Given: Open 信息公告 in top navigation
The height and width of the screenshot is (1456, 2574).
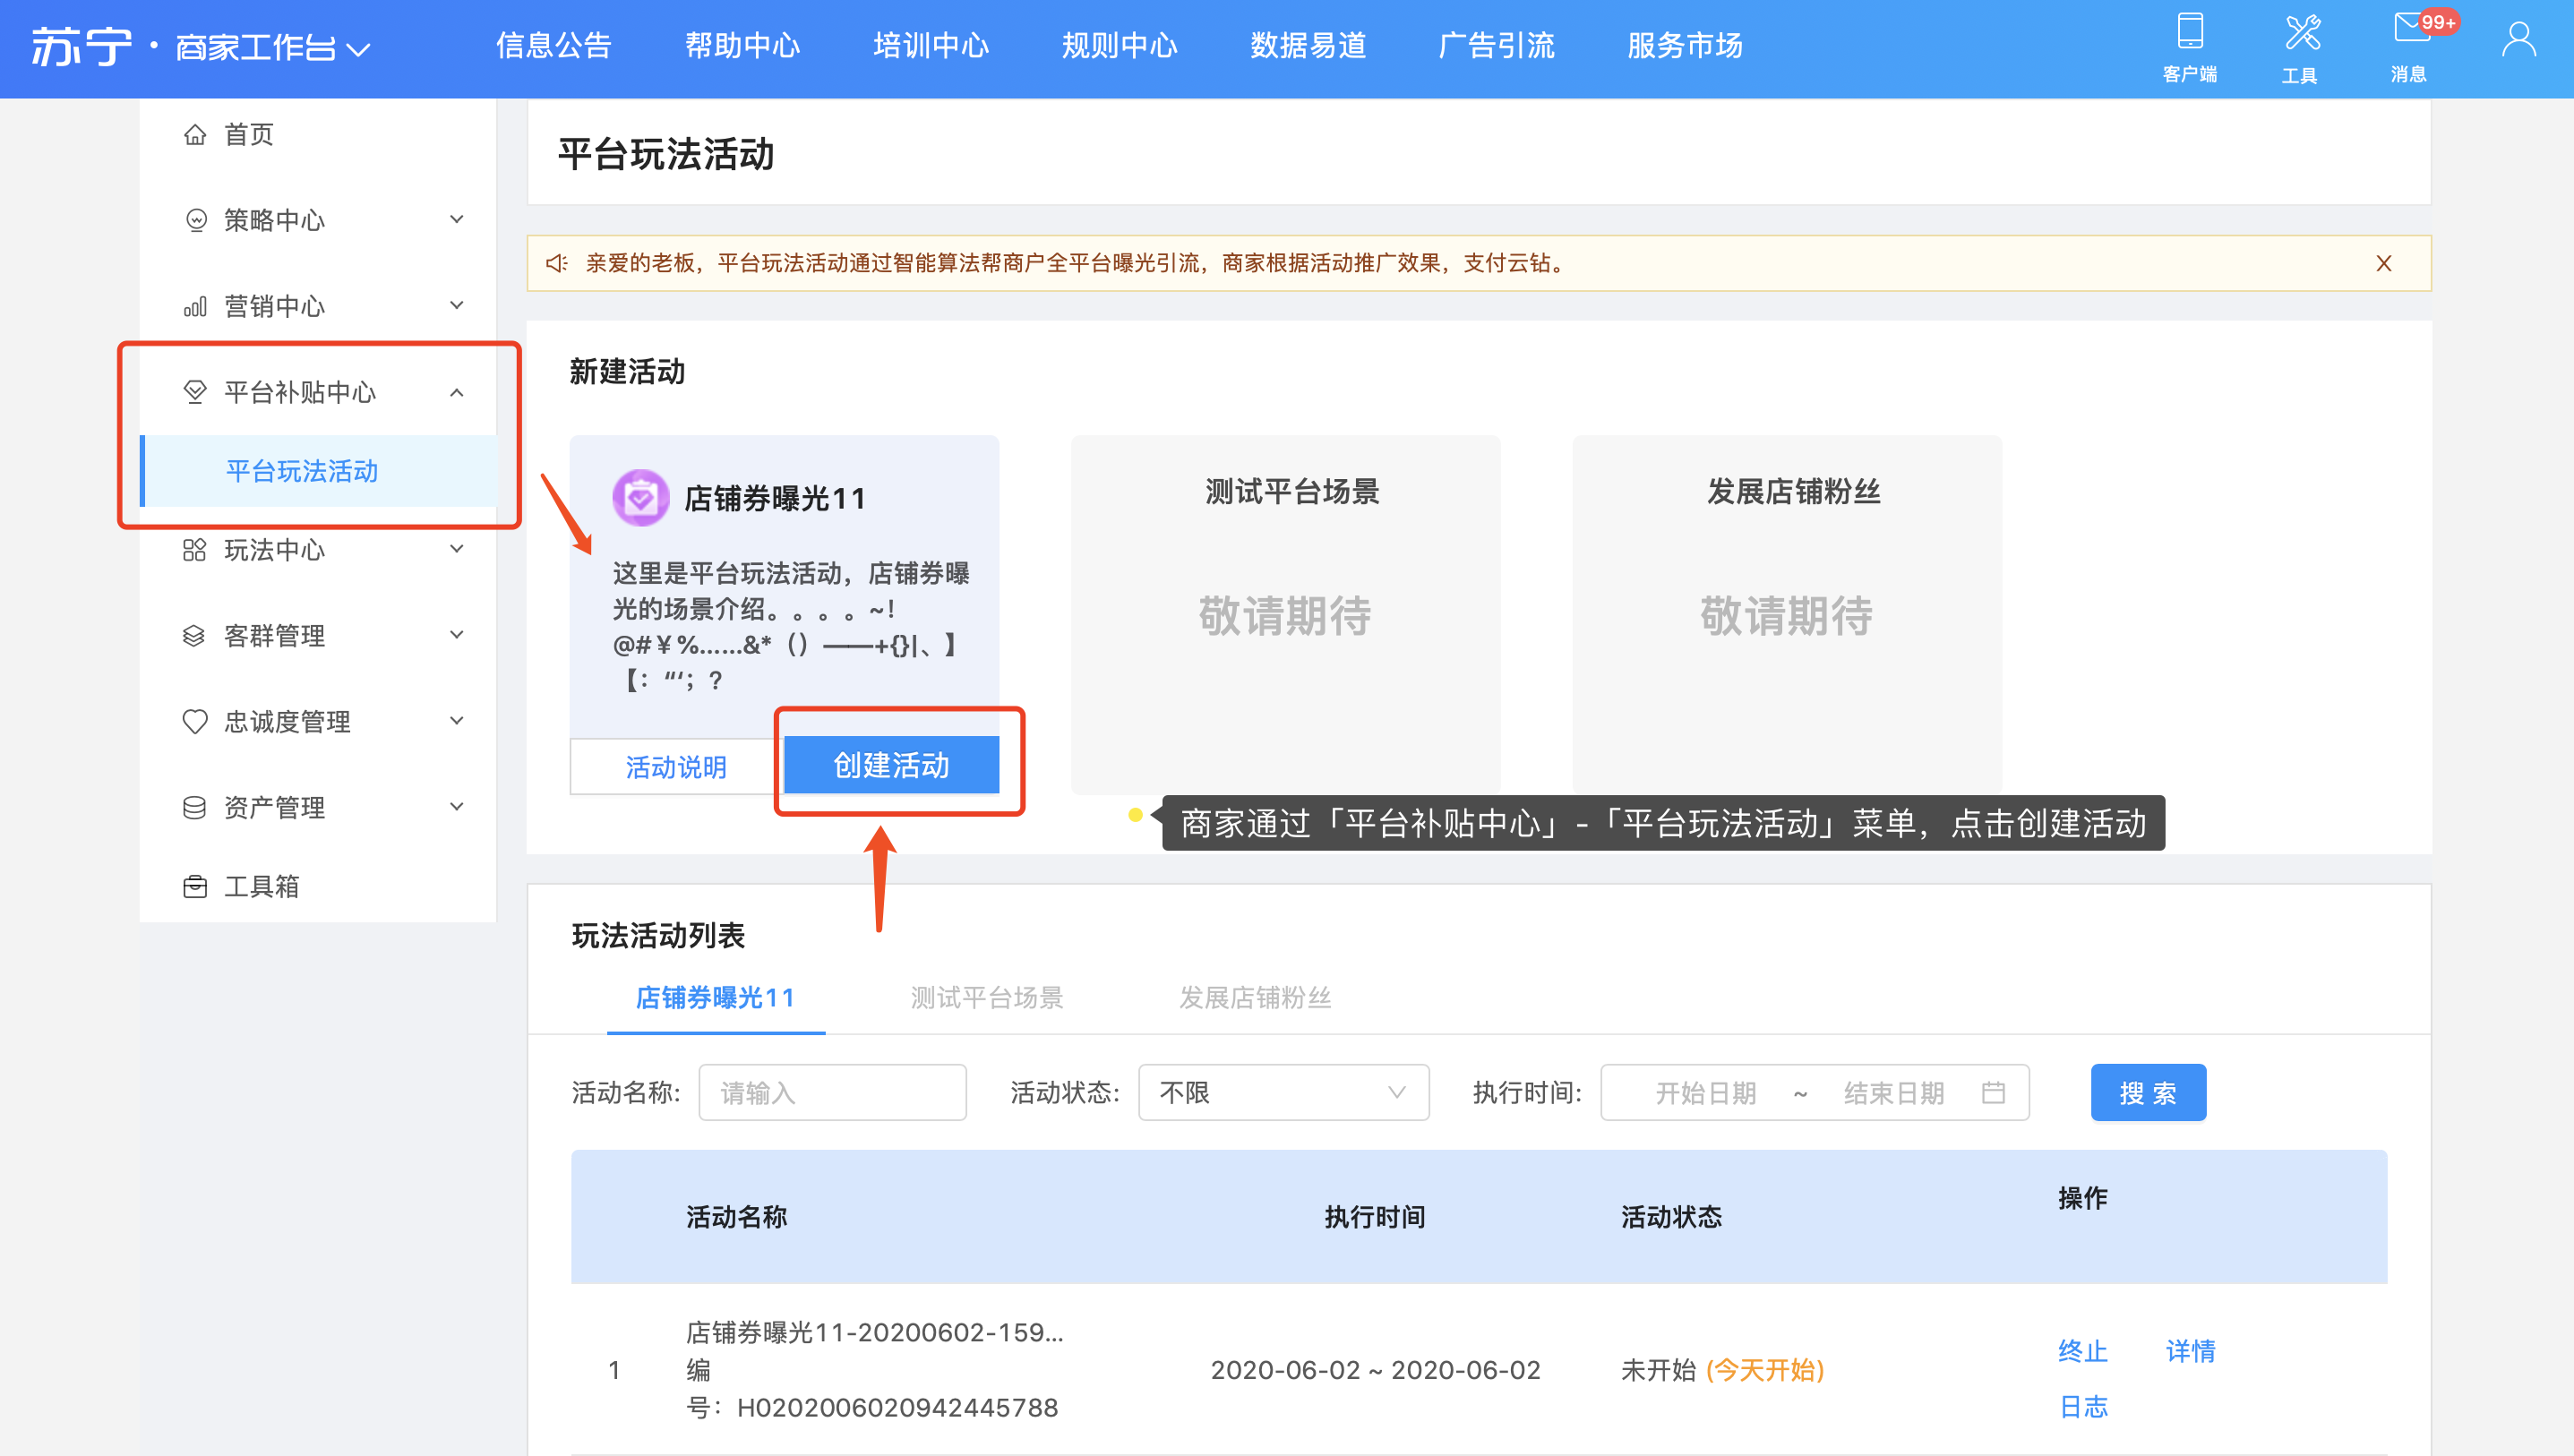Looking at the screenshot, I should click(x=554, y=46).
